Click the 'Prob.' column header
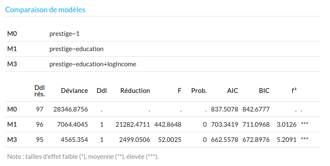Screen dimensions: 330x166 coord(199,91)
